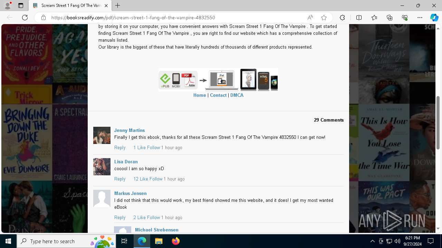Reply to Markus Jensen comment
Image resolution: width=442 pixels, height=248 pixels.
tap(120, 217)
